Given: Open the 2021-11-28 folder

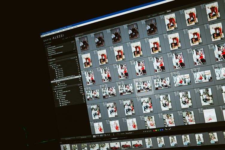Looking at the screenshot, I should tap(60, 71).
